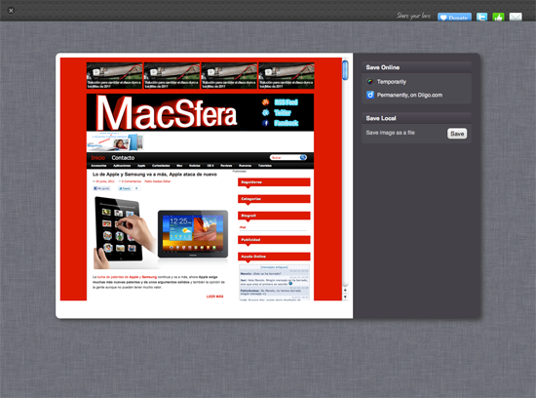Click the Buscar search field
536x398 pixels.
point(285,157)
